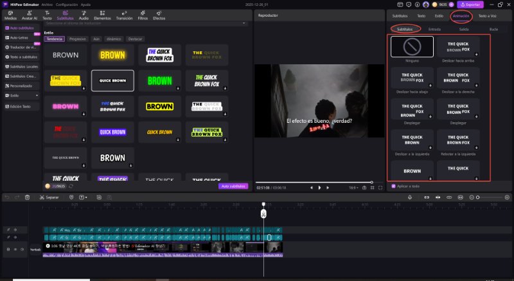Click the Separar split tool
Screen dimensions: 514x281
[x=49, y=197]
